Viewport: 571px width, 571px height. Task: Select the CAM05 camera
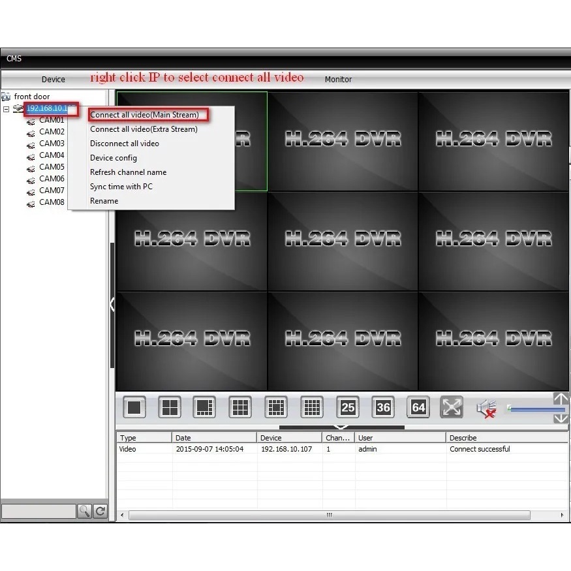tap(52, 167)
